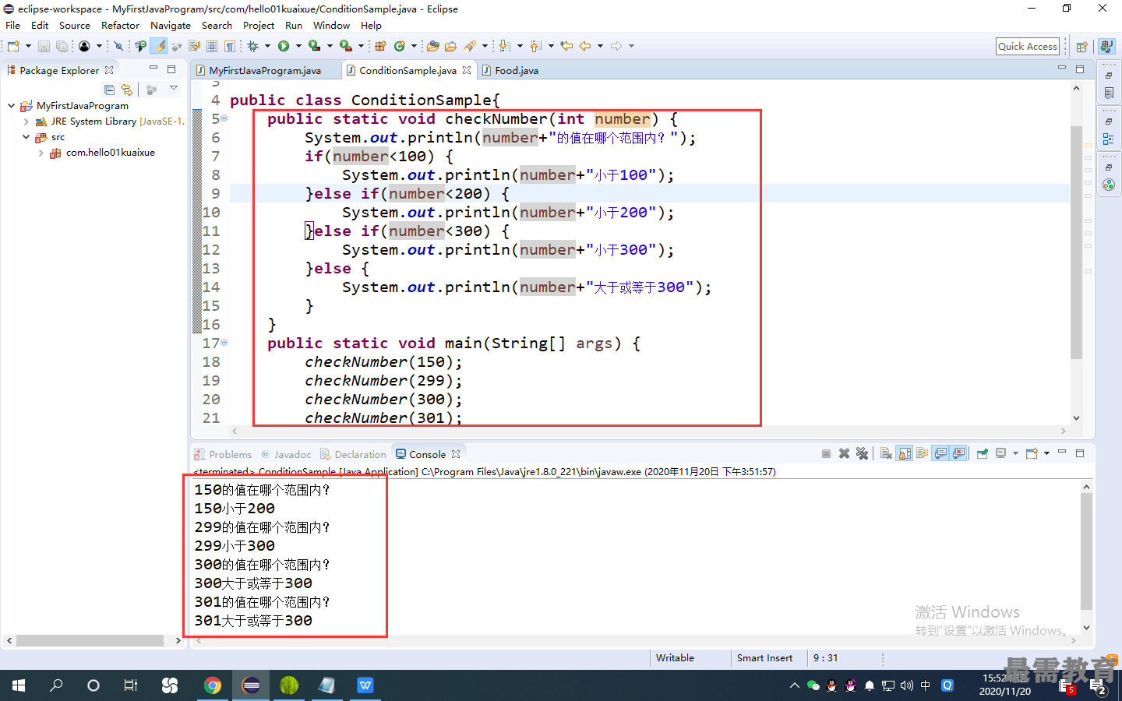This screenshot has height=701, width=1122.
Task: Start debugging with the Debug bug icon
Action: coord(252,46)
